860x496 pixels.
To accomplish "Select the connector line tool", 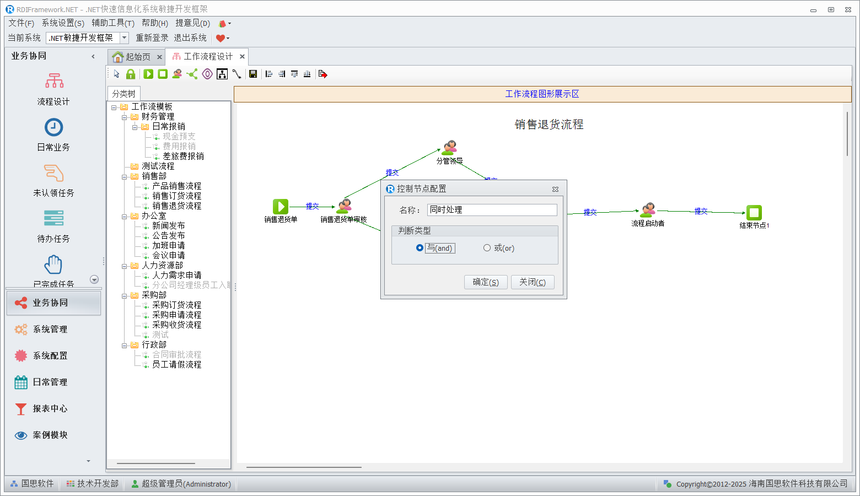I will (237, 74).
